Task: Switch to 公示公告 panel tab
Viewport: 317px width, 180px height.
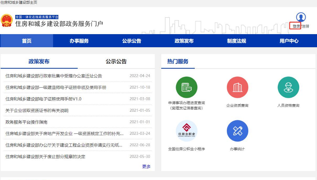Action: point(116,62)
